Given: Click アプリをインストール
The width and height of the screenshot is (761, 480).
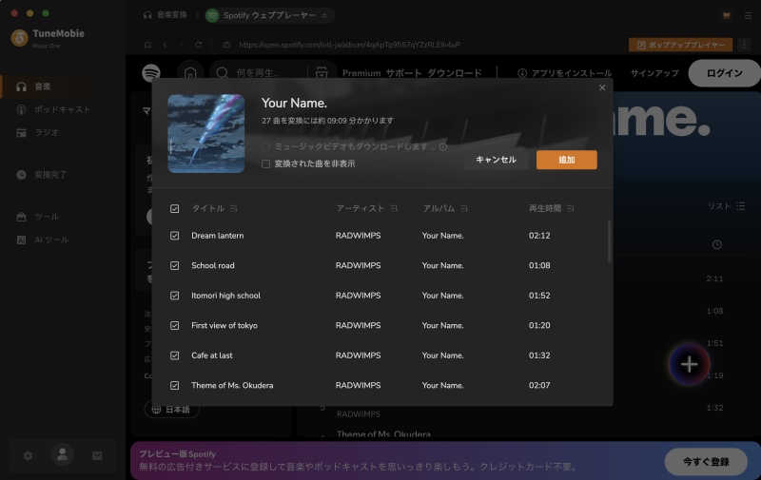Looking at the screenshot, I should click(564, 73).
